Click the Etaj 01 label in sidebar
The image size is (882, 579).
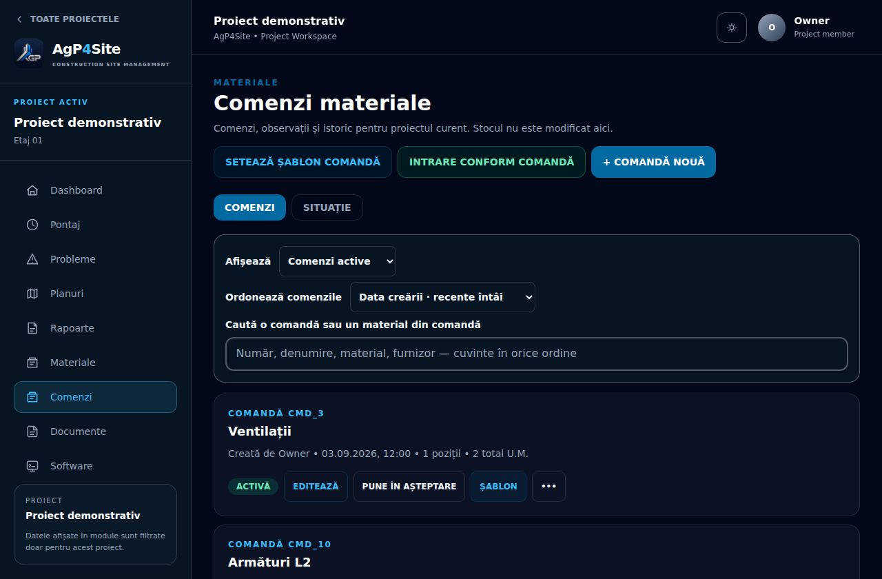coord(28,141)
